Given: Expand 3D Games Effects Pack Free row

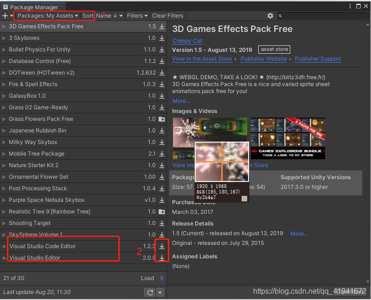Looking at the screenshot, I should click(x=4, y=26).
